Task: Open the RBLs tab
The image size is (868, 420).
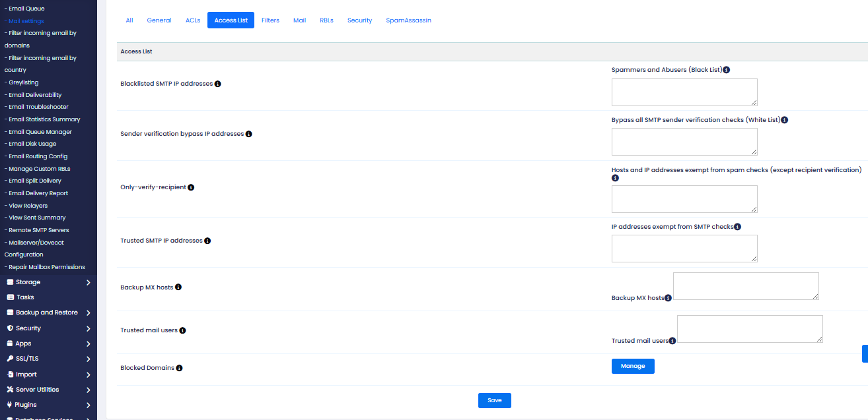Action: pyautogui.click(x=327, y=20)
